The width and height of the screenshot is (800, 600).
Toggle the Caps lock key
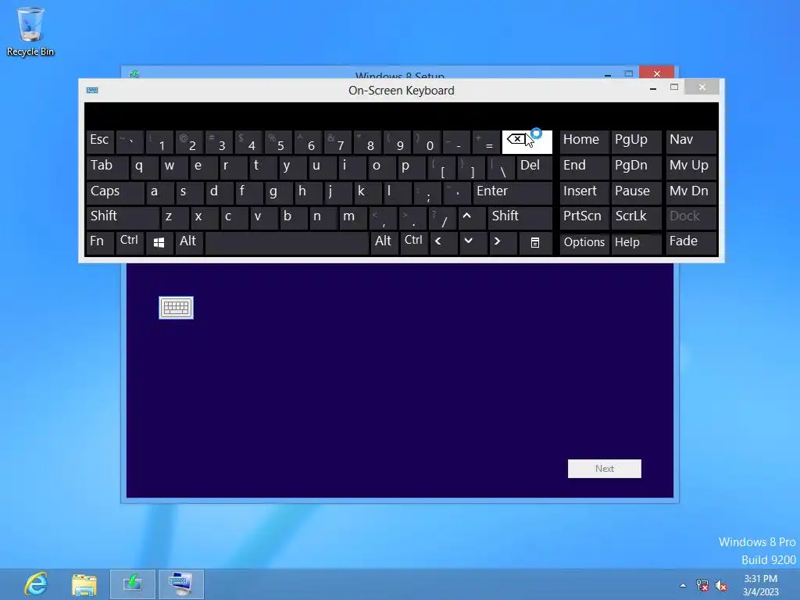pos(115,192)
